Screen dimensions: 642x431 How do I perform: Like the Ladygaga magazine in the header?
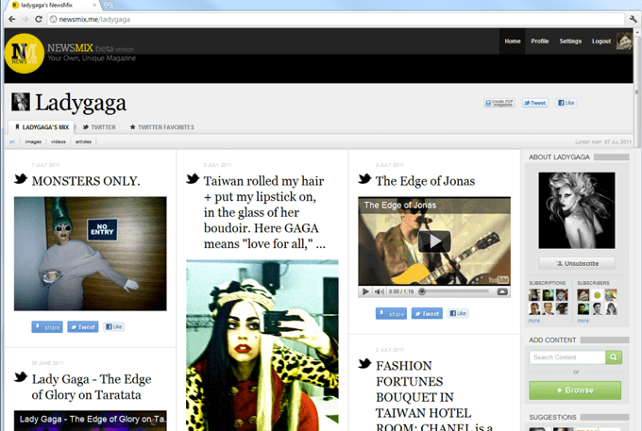pos(566,103)
